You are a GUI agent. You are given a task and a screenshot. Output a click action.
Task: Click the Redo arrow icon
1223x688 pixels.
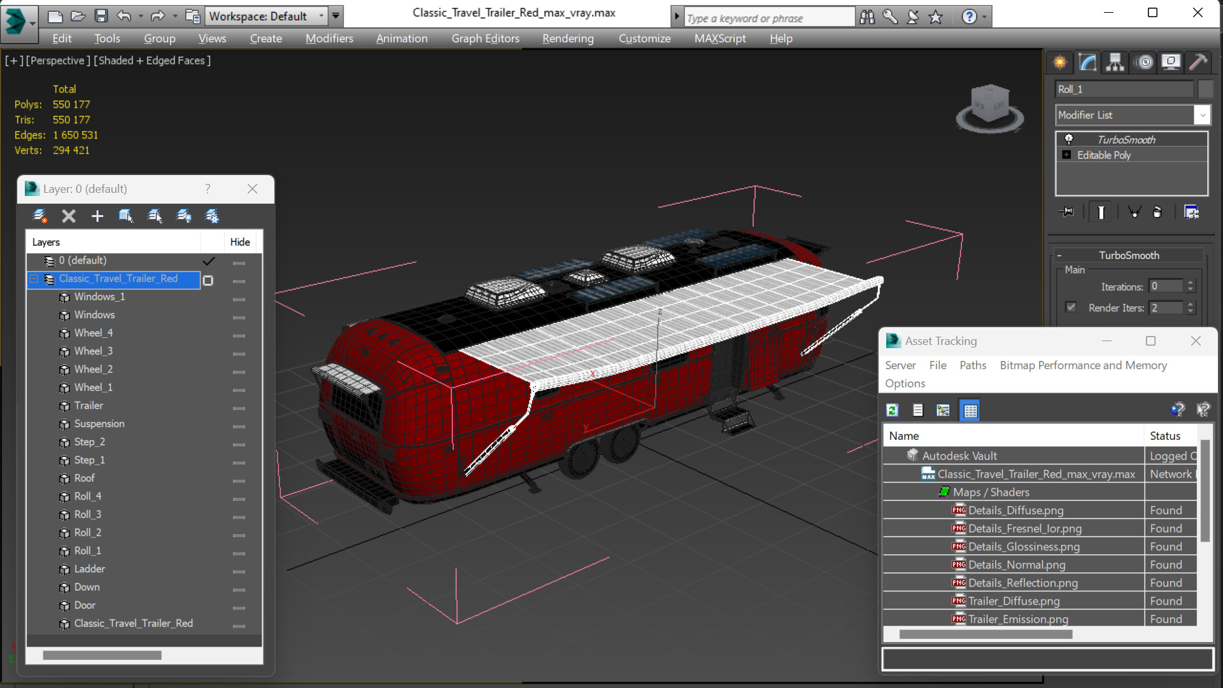158,16
